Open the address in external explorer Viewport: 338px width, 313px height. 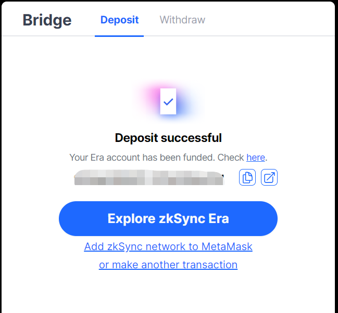click(x=269, y=177)
